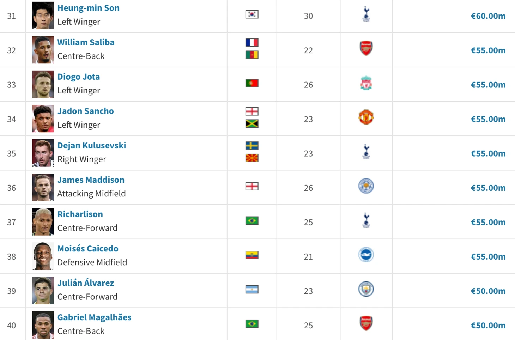Click William Saliba's €55.00m market value

click(x=488, y=50)
